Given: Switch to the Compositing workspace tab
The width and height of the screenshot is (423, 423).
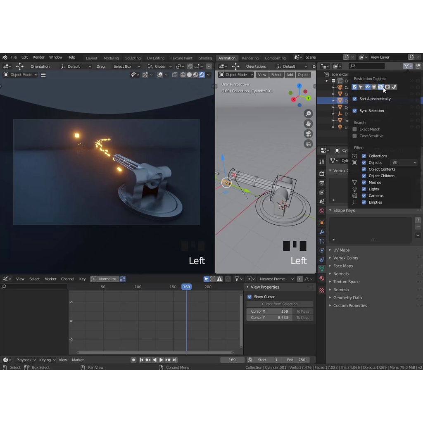Looking at the screenshot, I should [275, 58].
